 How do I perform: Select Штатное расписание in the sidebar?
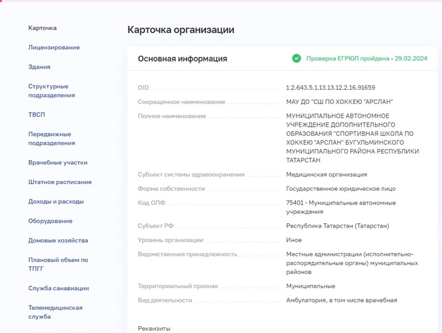pos(60,182)
